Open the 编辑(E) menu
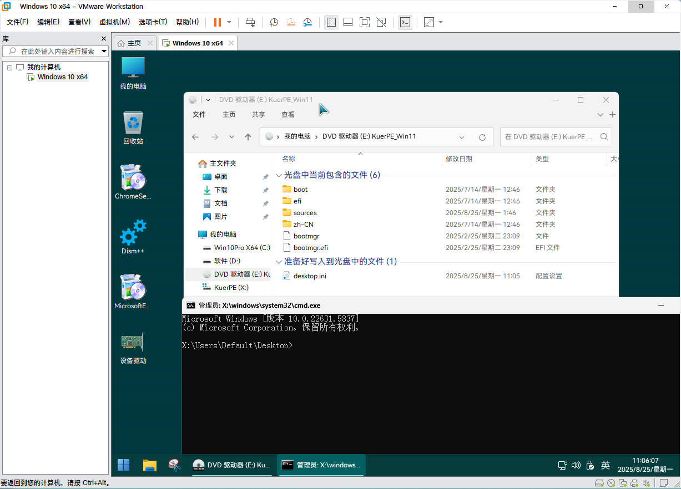 [x=48, y=22]
